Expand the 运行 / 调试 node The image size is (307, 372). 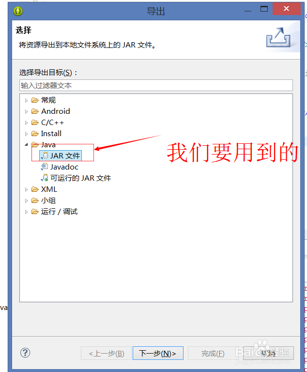pyautogui.click(x=26, y=212)
